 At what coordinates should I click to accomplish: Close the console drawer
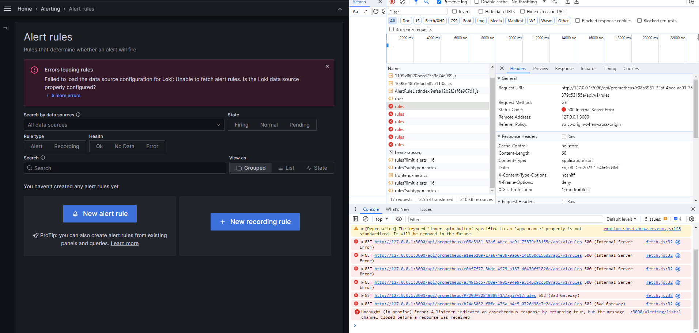point(693,209)
